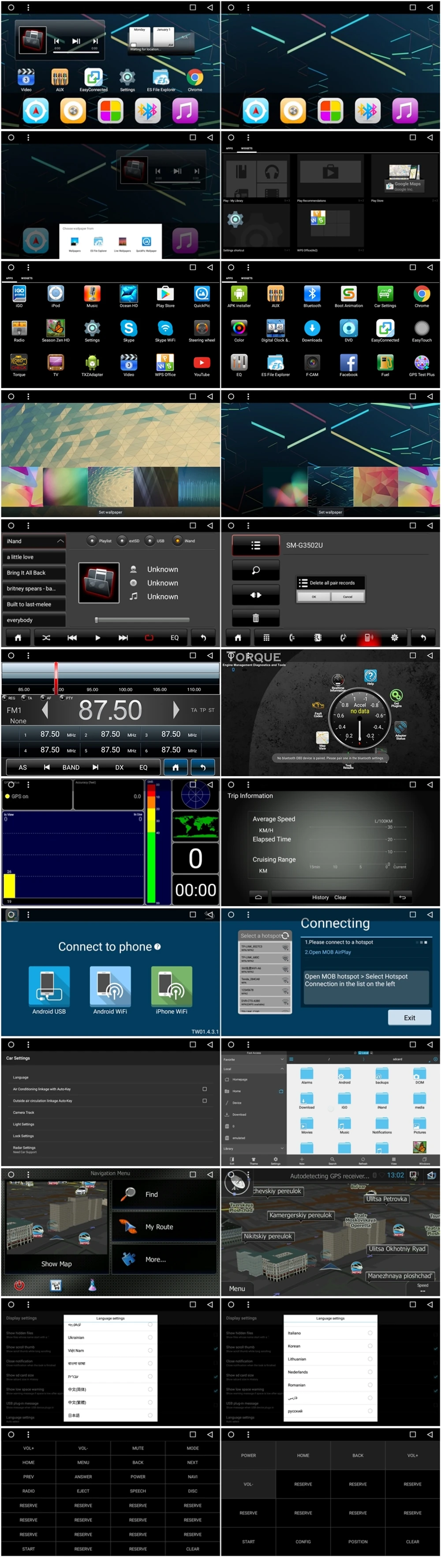
Task: Open the YouTube app icon
Action: 202,363
